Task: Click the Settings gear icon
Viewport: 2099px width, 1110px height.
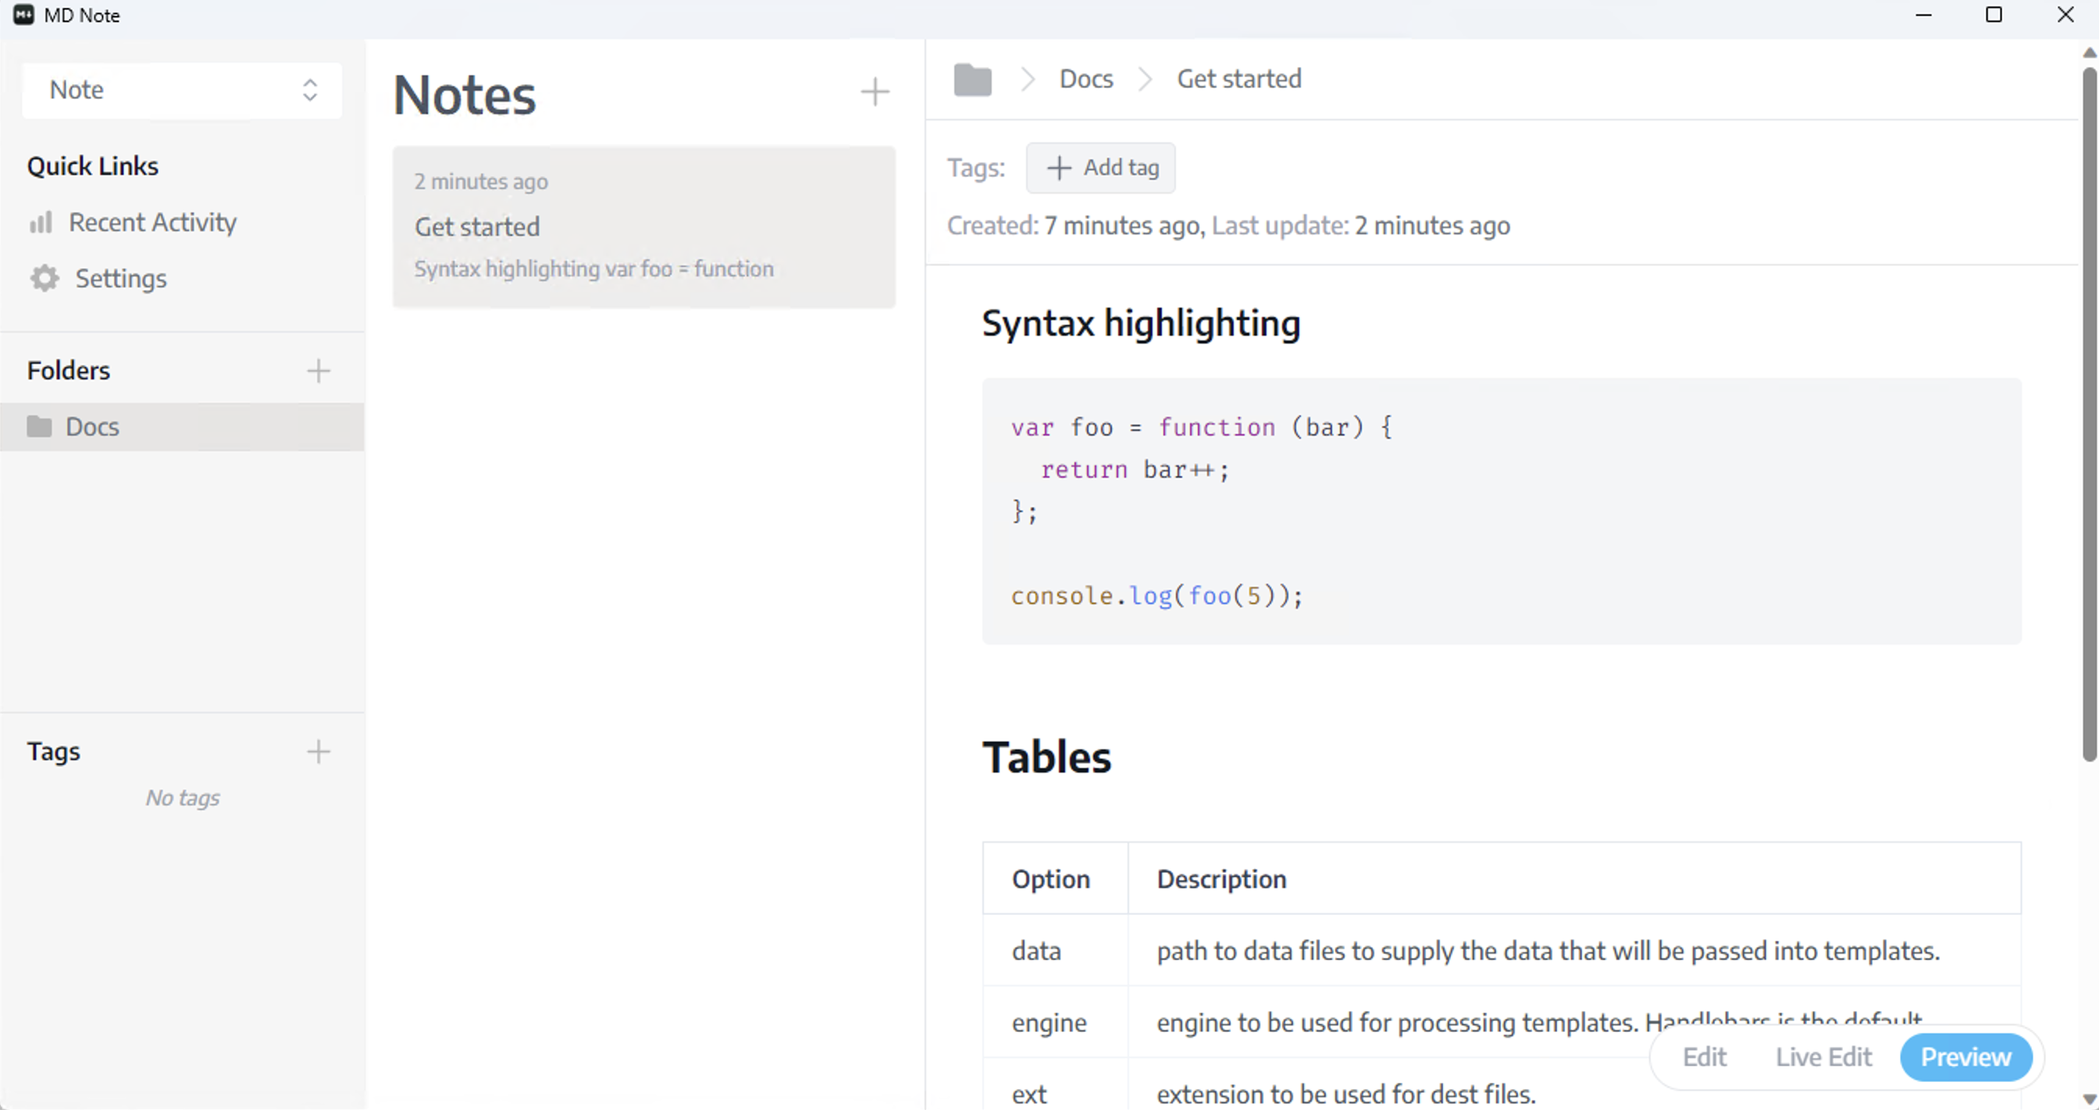Action: pyautogui.click(x=45, y=279)
